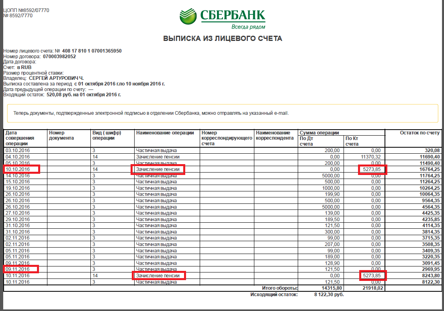Click the 'Итого обороты:' label
Viewport: 444px width, 311px height.
[x=280, y=288]
